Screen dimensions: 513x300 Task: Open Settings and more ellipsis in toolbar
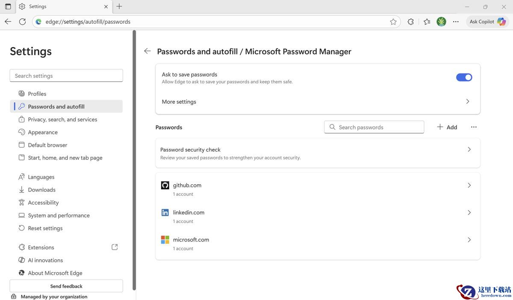[x=456, y=22]
